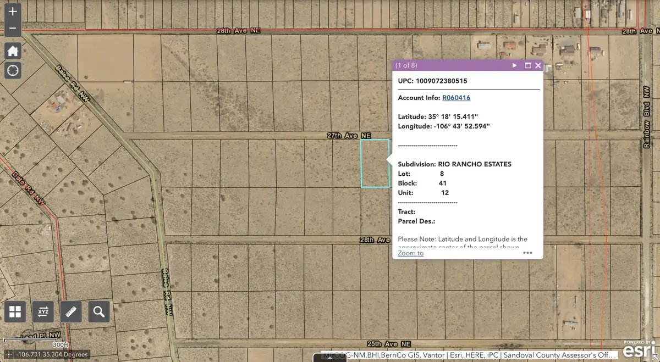Select Subdivision: RIO RANCHO ESTATES text
Screen dimensions: 660x362
click(x=455, y=164)
